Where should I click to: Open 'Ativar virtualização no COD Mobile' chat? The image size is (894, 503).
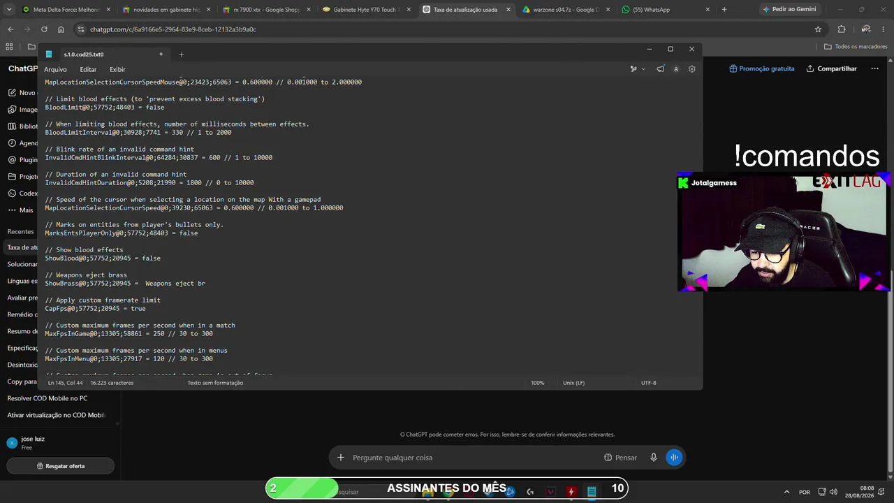pos(56,415)
